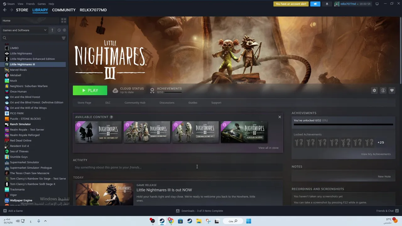
Task: Open the Guides link
Action: pos(193,103)
